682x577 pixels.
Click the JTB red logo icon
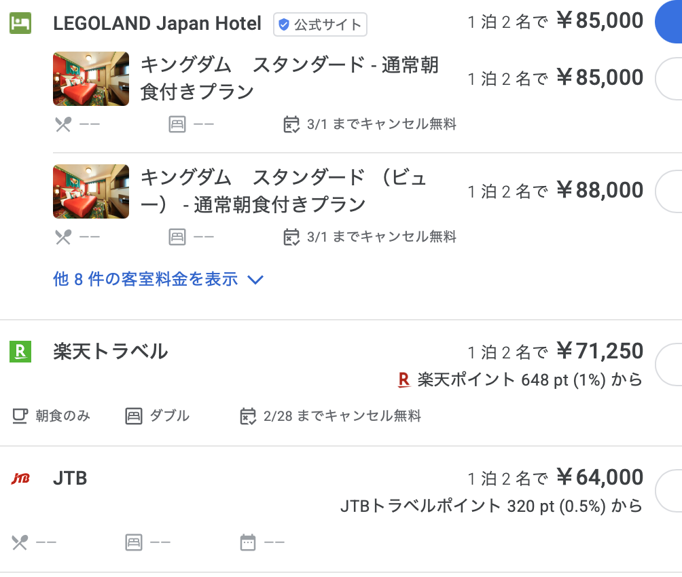[20, 479]
